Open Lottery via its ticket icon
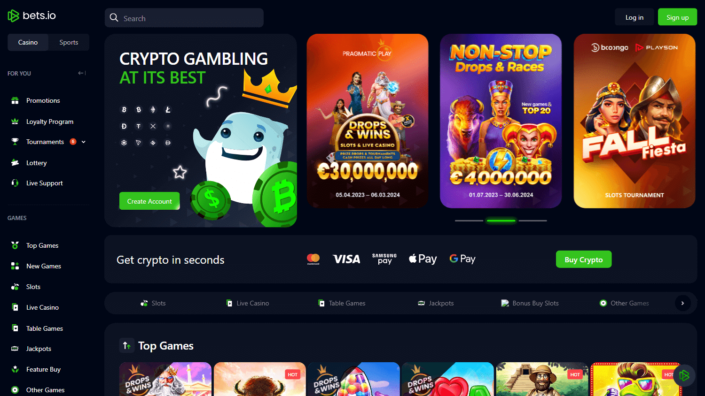This screenshot has height=396, width=705. (15, 163)
